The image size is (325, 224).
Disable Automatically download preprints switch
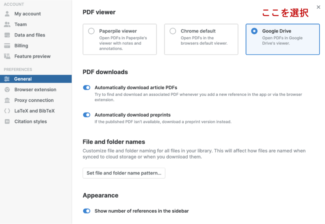87,115
